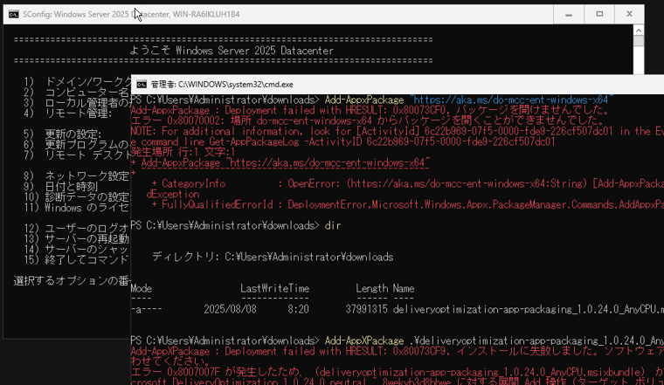The width and height of the screenshot is (664, 385).
Task: Click option 10) 診断データの設定 in SConfig
Action: point(78,197)
